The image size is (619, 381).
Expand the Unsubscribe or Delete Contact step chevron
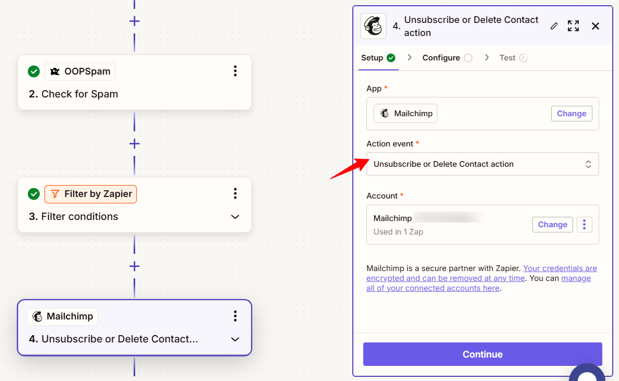235,339
